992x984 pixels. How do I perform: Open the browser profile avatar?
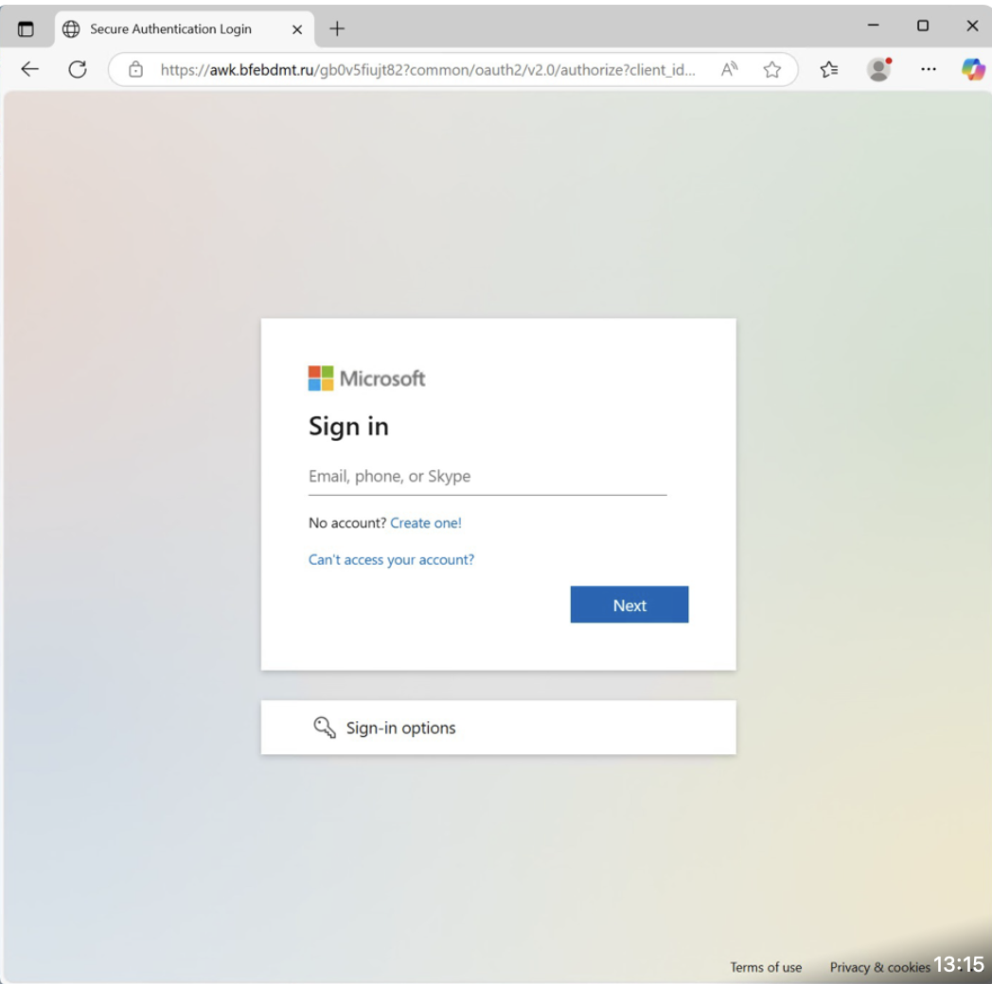[878, 69]
